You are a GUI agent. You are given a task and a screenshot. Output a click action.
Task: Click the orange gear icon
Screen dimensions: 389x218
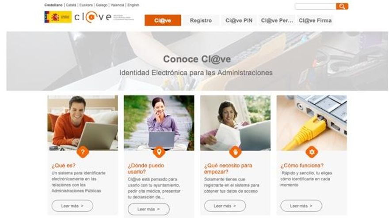[x=312, y=152]
